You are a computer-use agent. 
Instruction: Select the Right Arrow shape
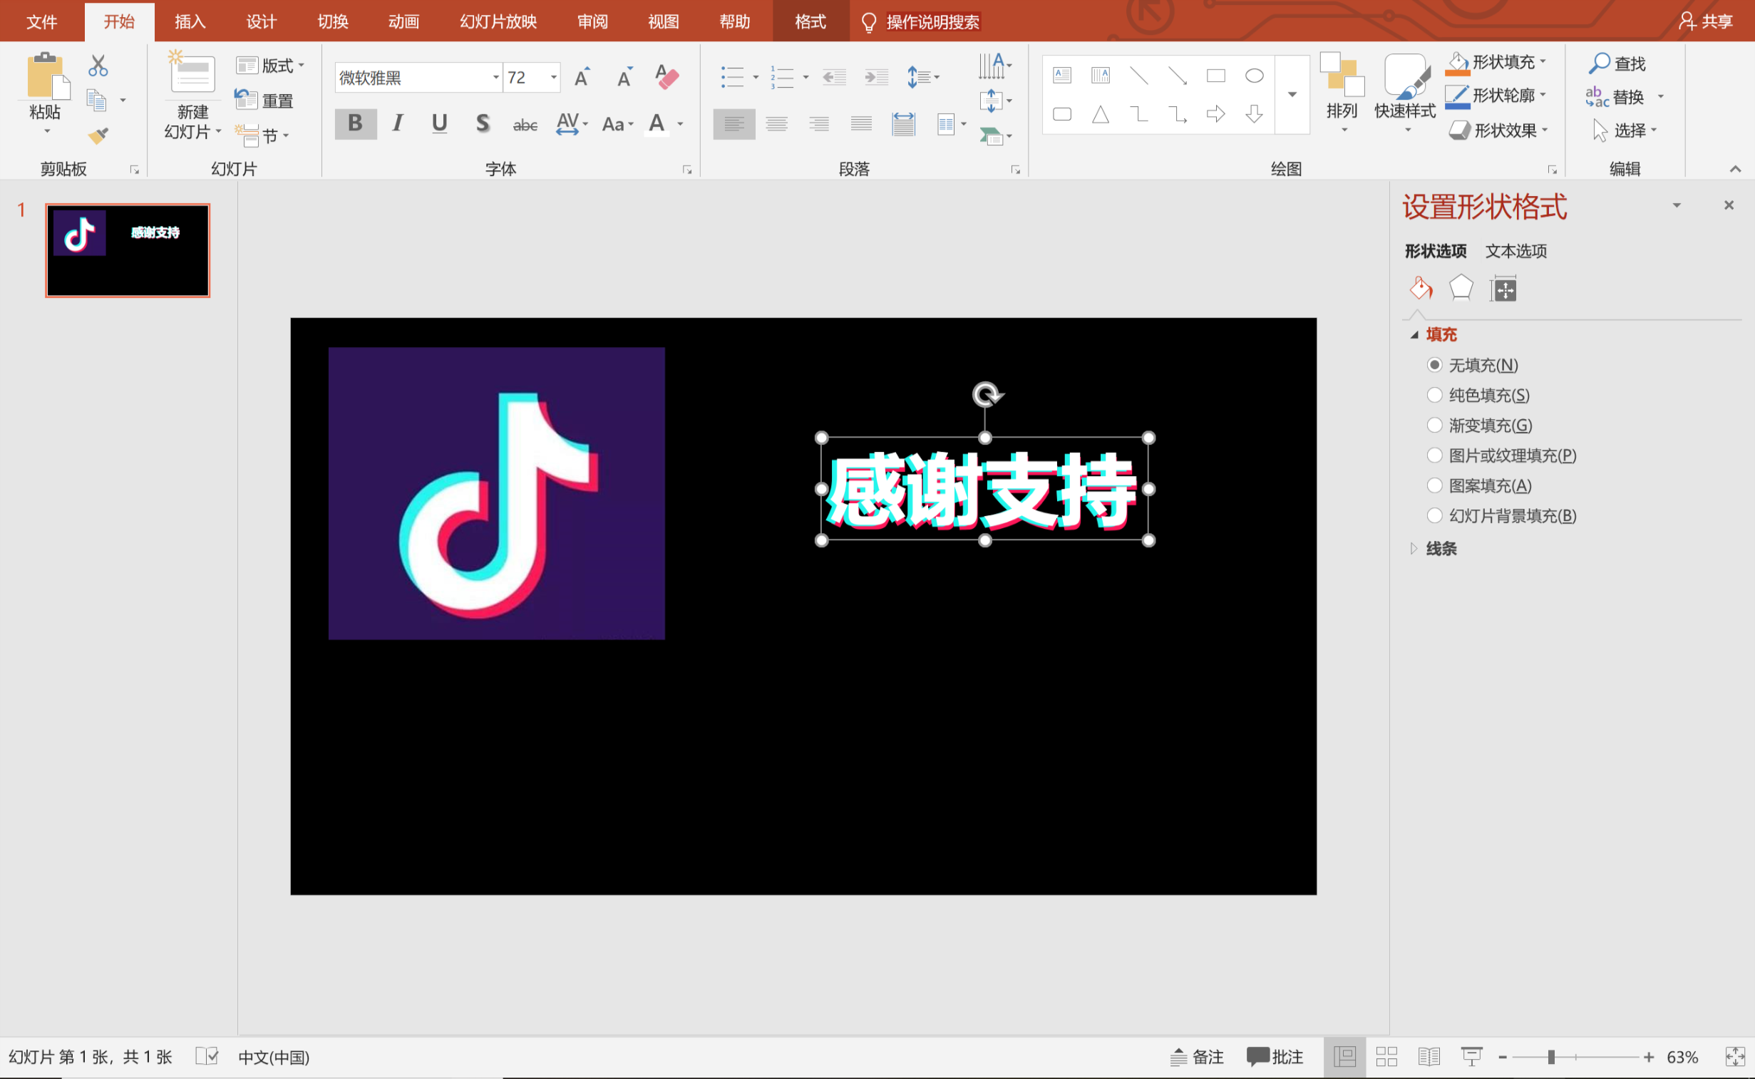pos(1215,114)
